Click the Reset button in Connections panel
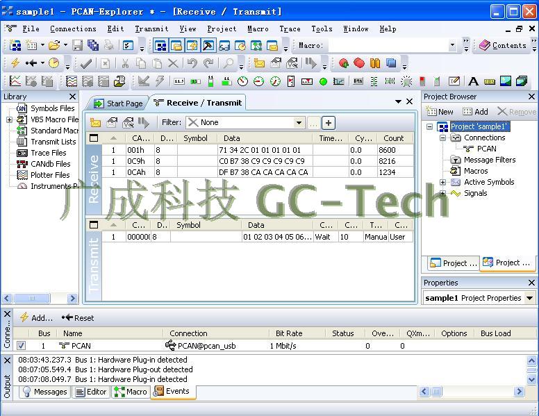The width and height of the screenshot is (539, 416). coord(78,317)
